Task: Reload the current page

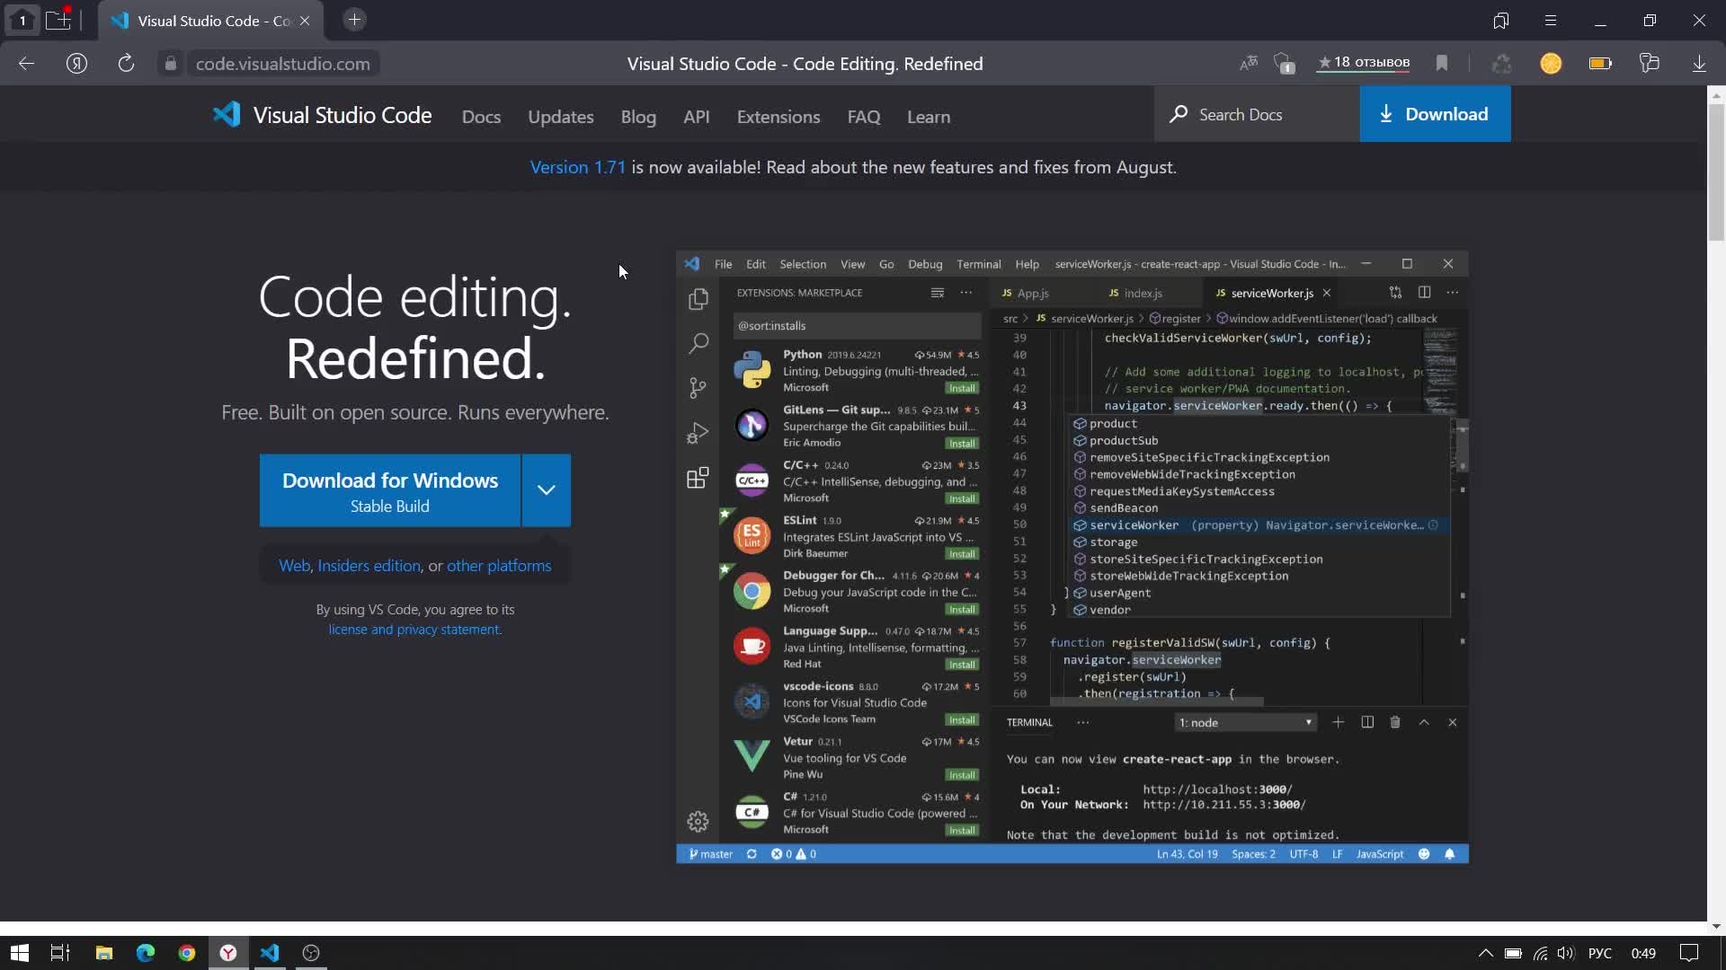Action: click(126, 63)
